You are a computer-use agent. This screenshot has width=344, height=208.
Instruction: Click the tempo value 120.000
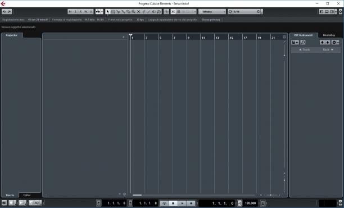coord(250,203)
